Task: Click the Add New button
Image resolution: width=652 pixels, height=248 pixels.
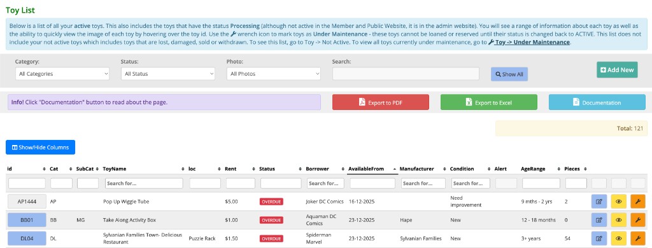Action: click(x=617, y=70)
